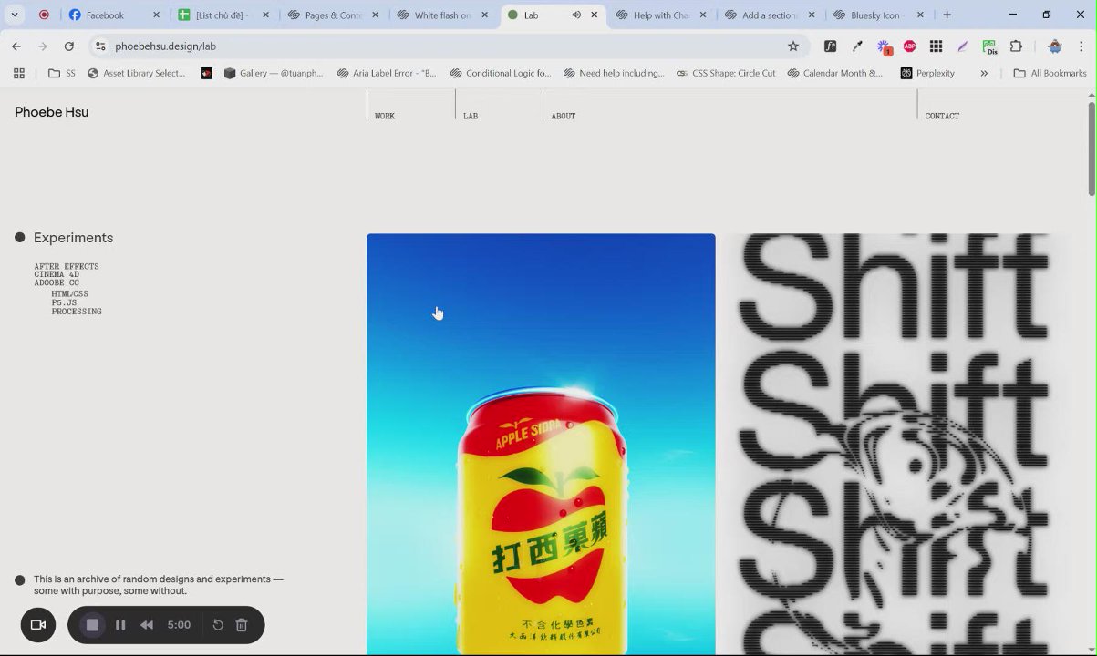
Task: Open the Apple Sidra can artwork
Action: tap(541, 444)
